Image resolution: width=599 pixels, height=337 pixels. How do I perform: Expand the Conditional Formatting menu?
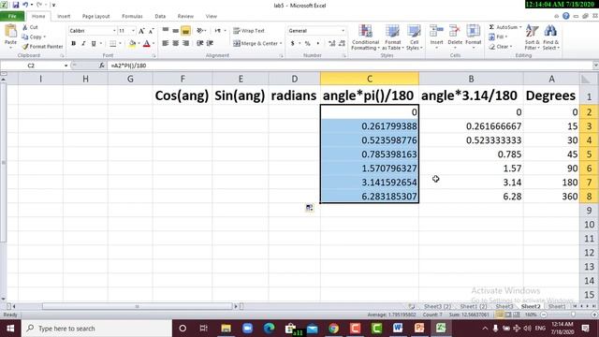pyautogui.click(x=366, y=37)
